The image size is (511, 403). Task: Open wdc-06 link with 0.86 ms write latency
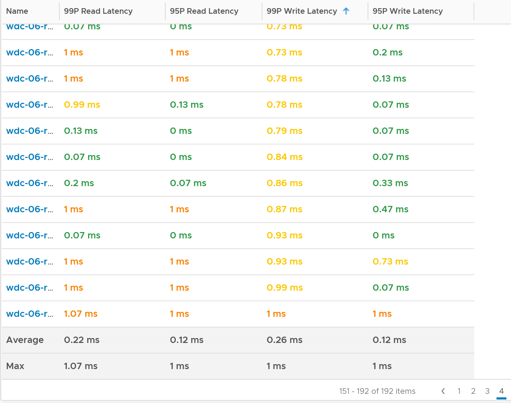point(30,183)
